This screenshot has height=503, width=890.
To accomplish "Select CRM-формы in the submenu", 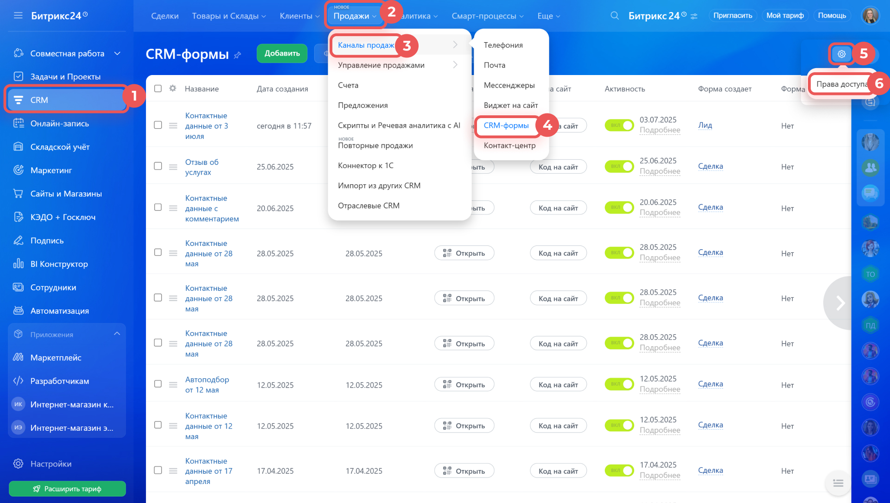I will (x=506, y=126).
